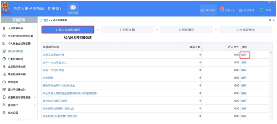
Task: Go to step 4 申报表报送
Action: click(246, 30)
